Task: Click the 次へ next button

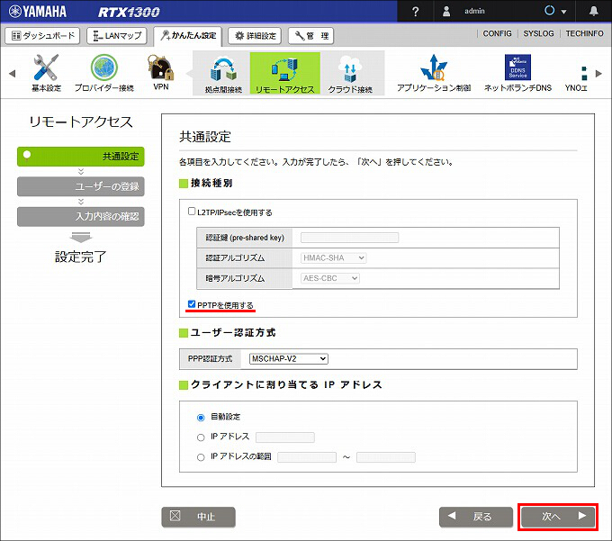Action: 558,517
